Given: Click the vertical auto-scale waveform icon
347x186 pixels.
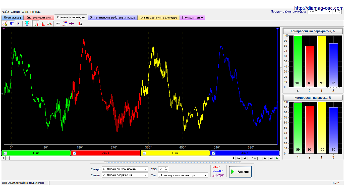Looking at the screenshot, I should (65, 24).
